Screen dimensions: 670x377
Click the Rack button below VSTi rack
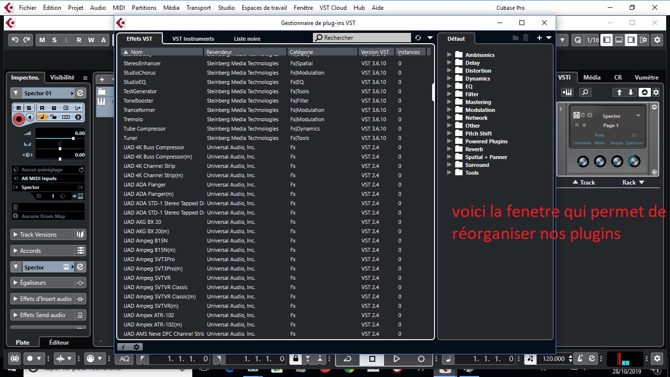pyautogui.click(x=633, y=182)
